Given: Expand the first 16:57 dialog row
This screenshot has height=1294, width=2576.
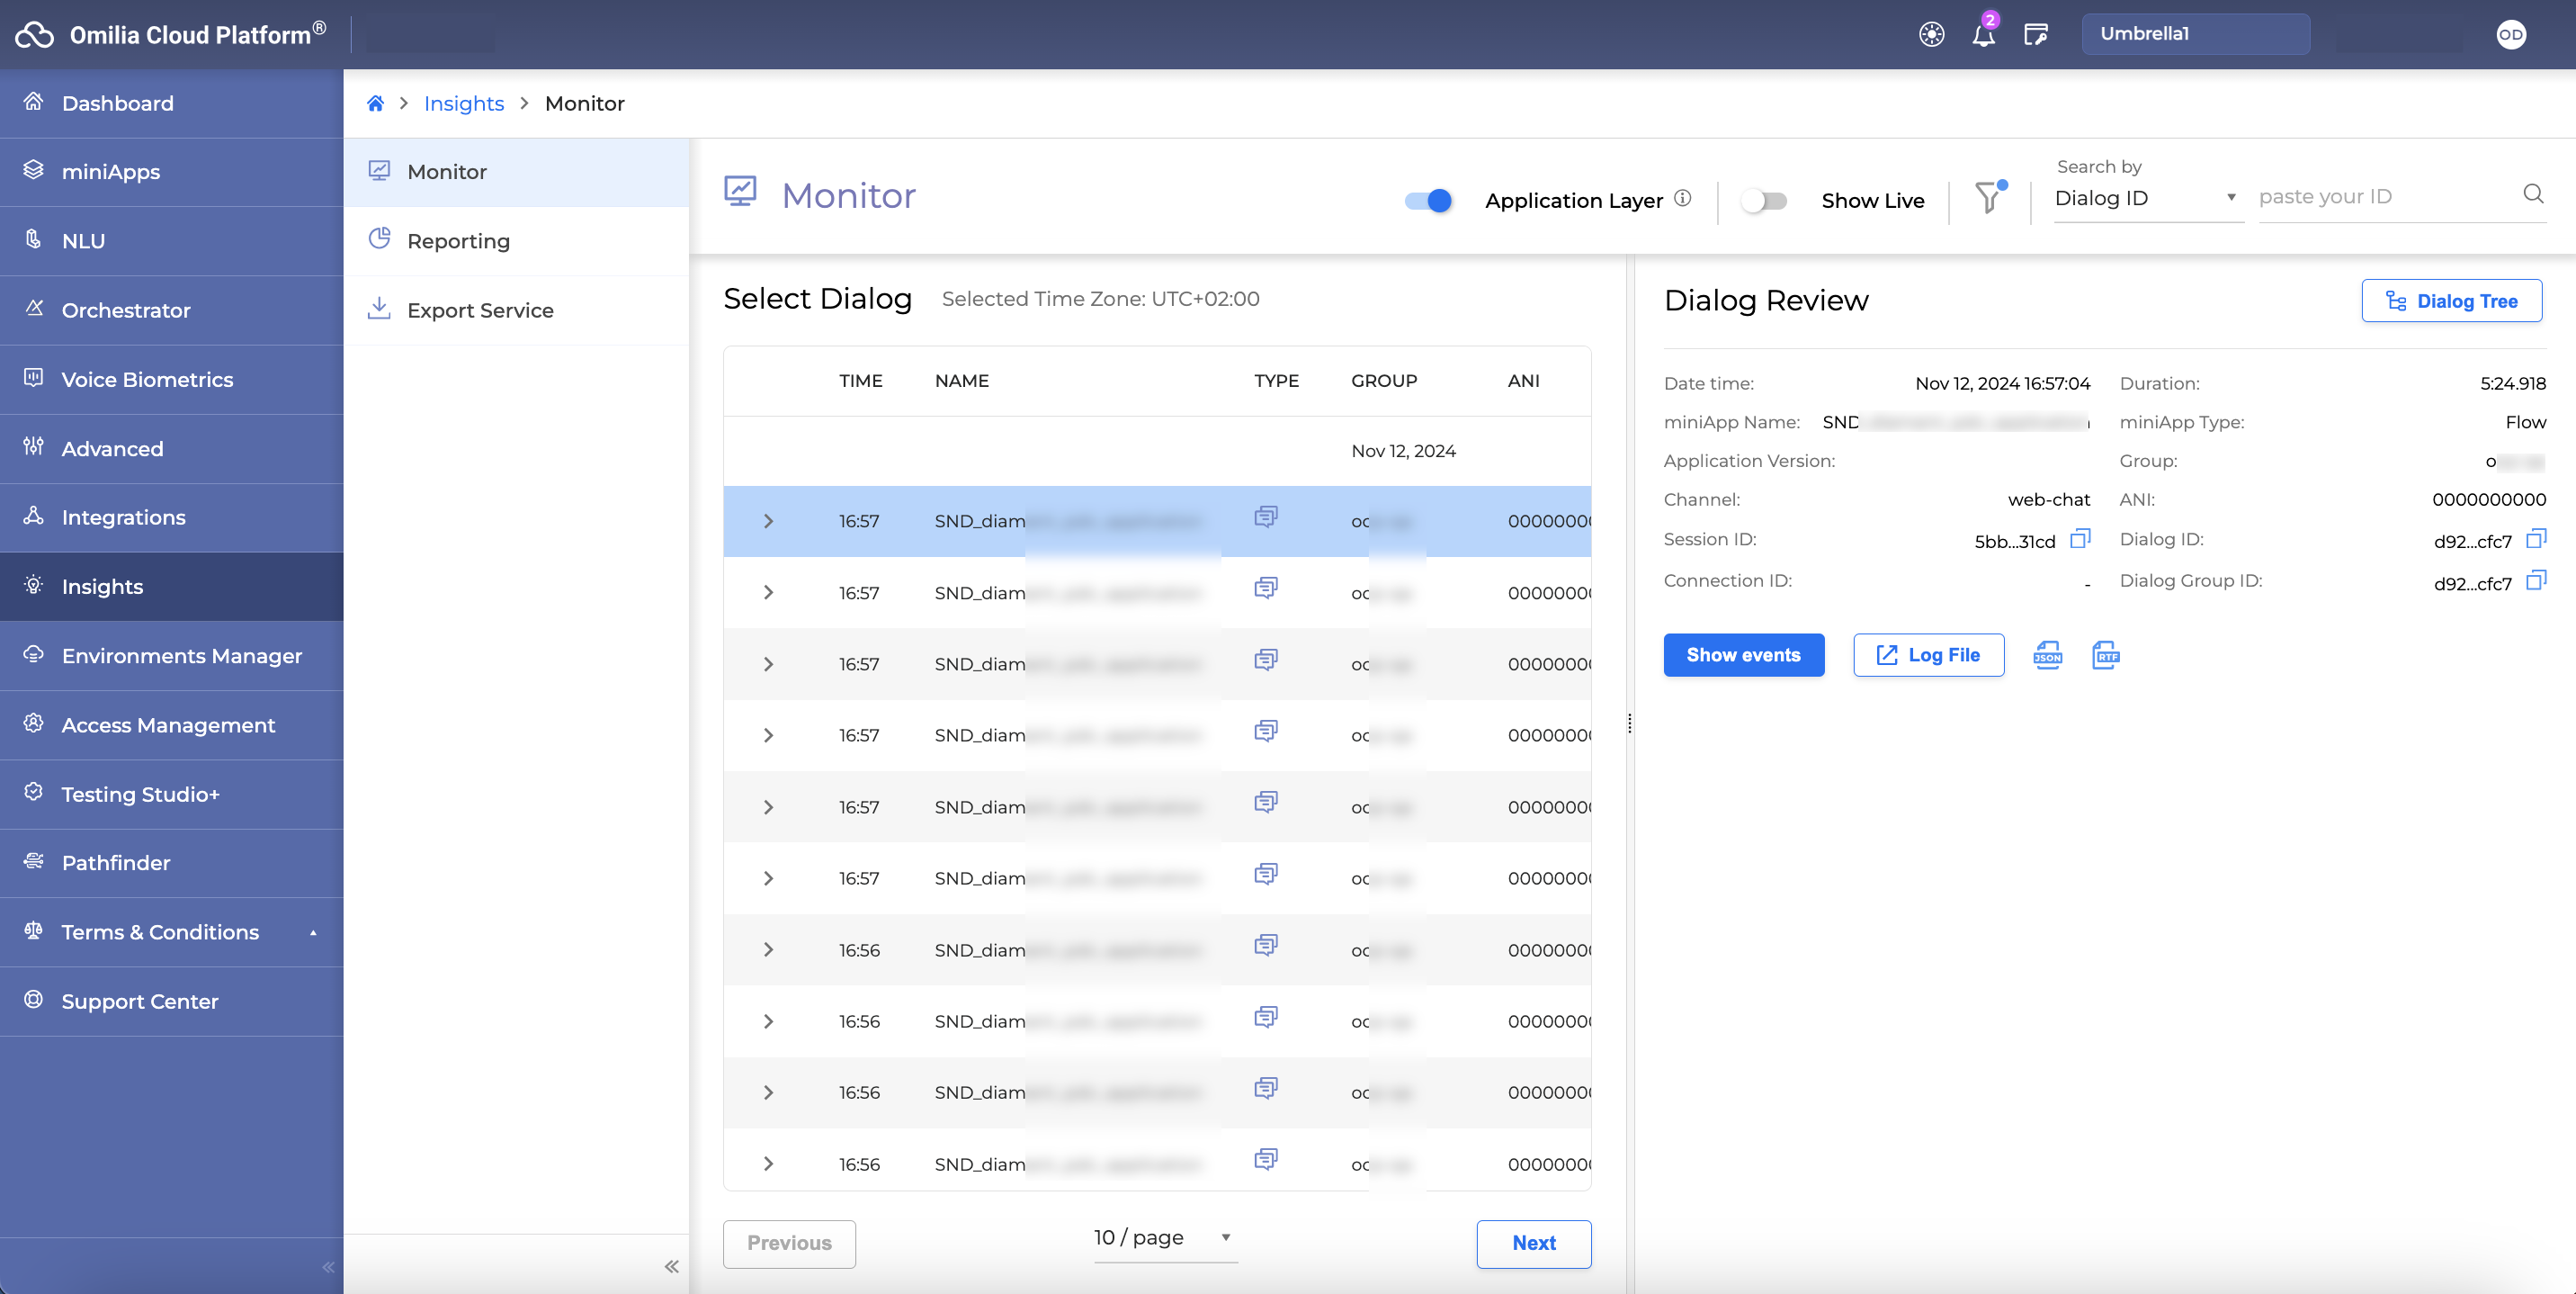Looking at the screenshot, I should coord(768,521).
